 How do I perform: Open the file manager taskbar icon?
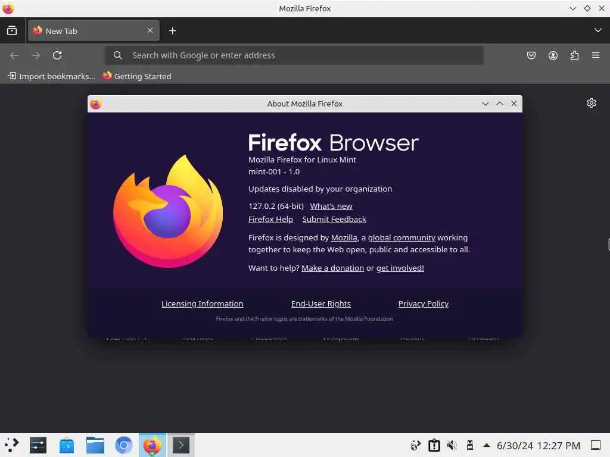point(95,445)
